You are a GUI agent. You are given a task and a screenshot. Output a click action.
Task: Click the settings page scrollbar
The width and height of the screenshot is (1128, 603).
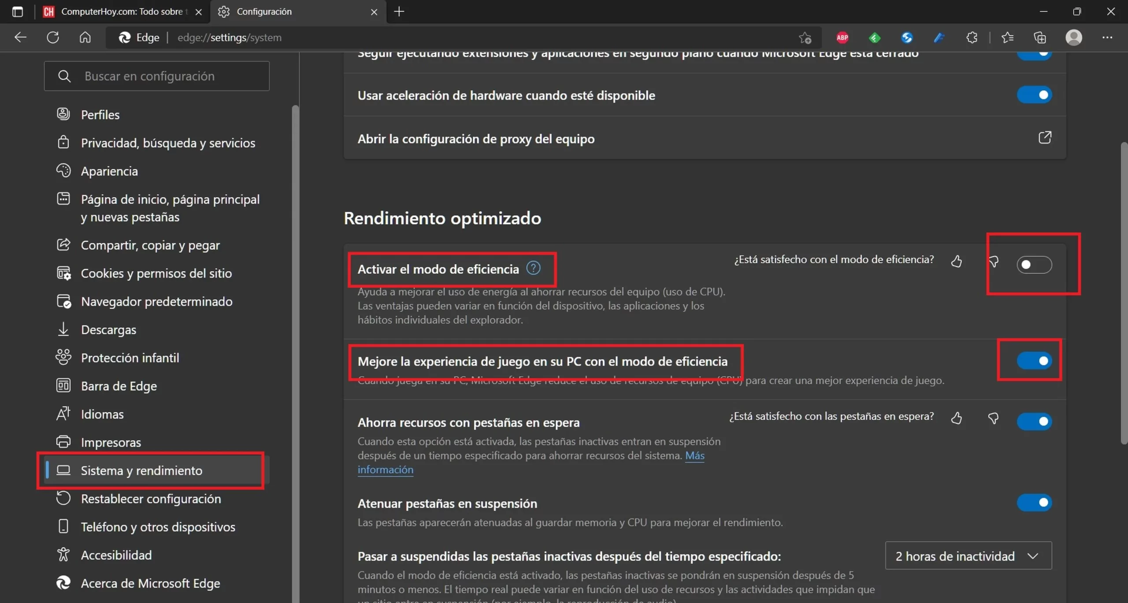click(1124, 293)
